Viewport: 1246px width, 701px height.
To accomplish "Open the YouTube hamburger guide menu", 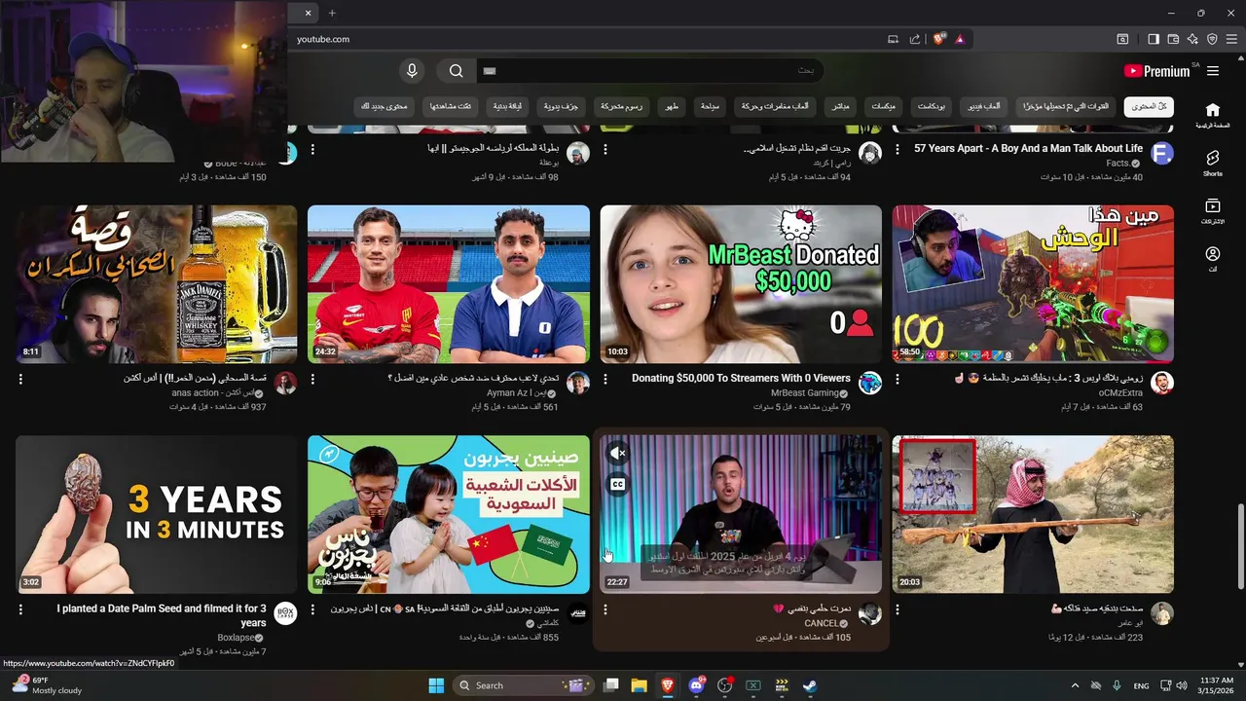I will coord(1213,71).
